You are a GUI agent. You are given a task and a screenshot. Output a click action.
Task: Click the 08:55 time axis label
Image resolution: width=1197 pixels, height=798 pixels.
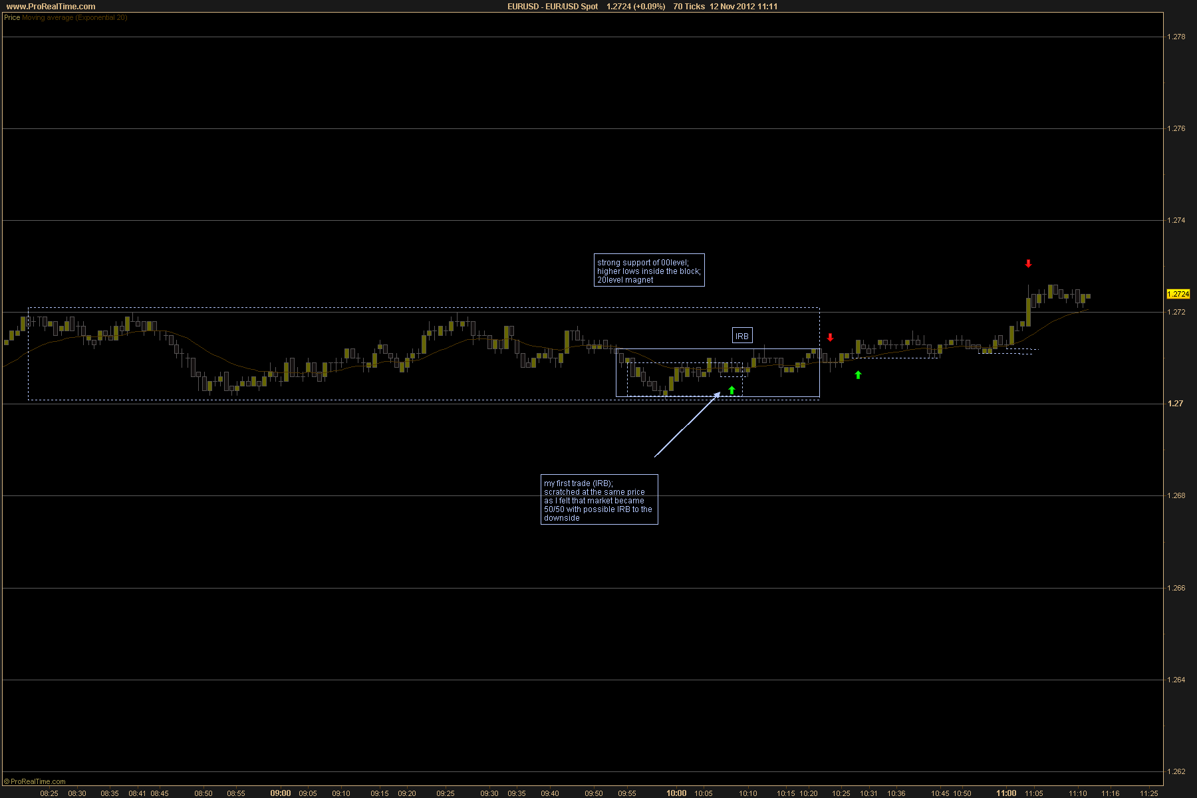236,793
